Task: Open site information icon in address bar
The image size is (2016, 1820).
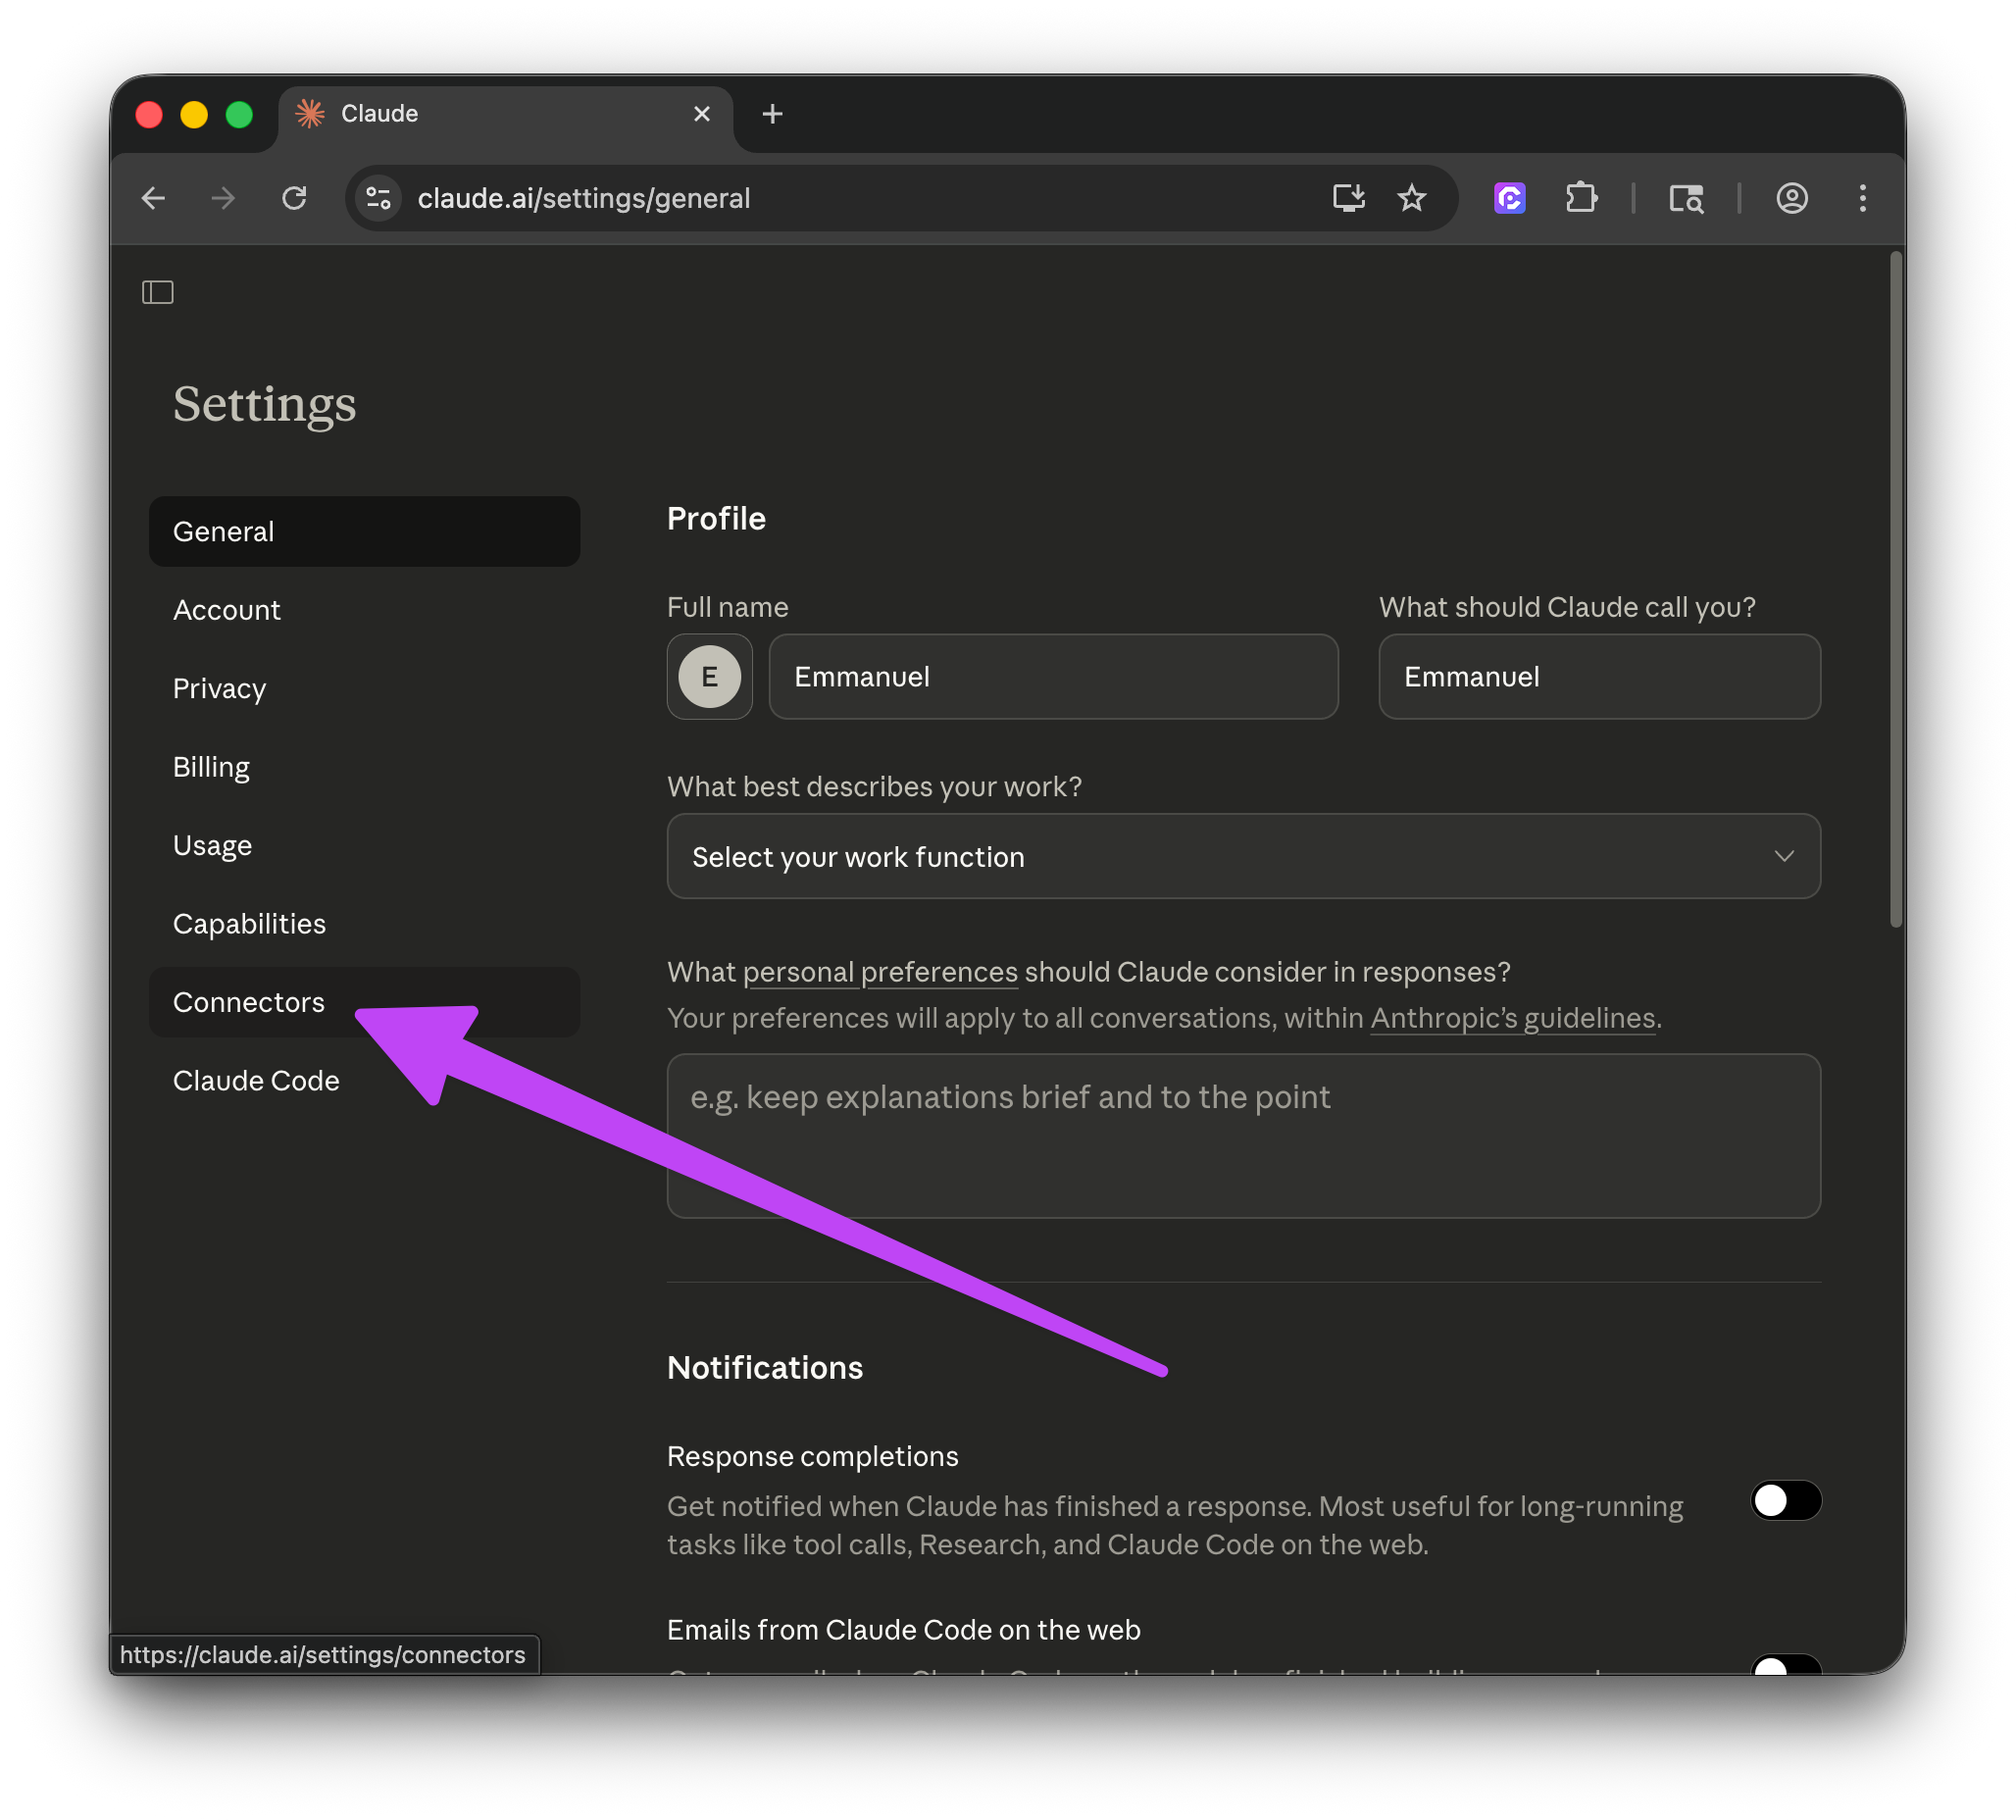Action: [x=379, y=198]
